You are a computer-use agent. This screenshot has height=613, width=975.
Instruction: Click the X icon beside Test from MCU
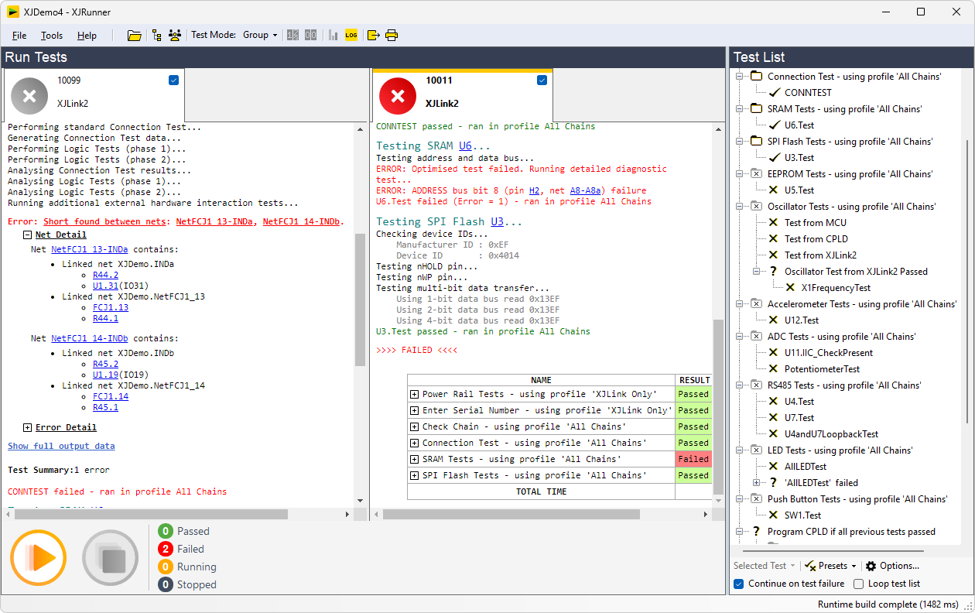(x=773, y=223)
